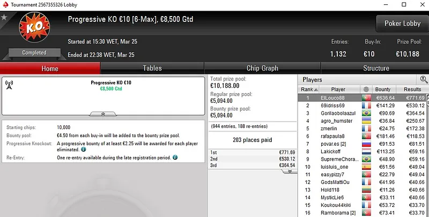Open the player search magnifier
Viewport: 429px width, 217px height.
click(x=424, y=79)
